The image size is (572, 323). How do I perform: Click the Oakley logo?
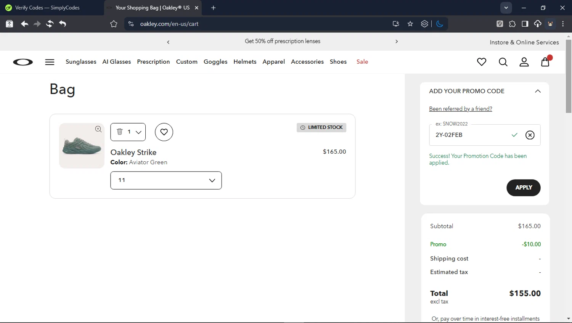click(23, 62)
